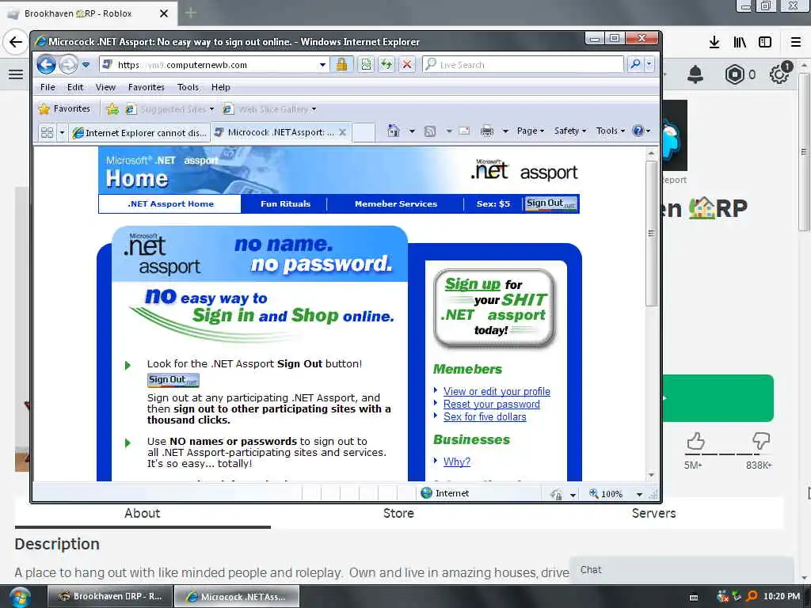Open the search provider dropdown arrow

pos(649,64)
